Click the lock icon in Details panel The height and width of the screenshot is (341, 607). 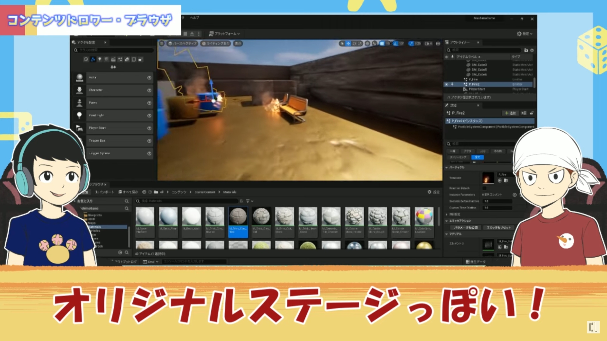point(532,113)
